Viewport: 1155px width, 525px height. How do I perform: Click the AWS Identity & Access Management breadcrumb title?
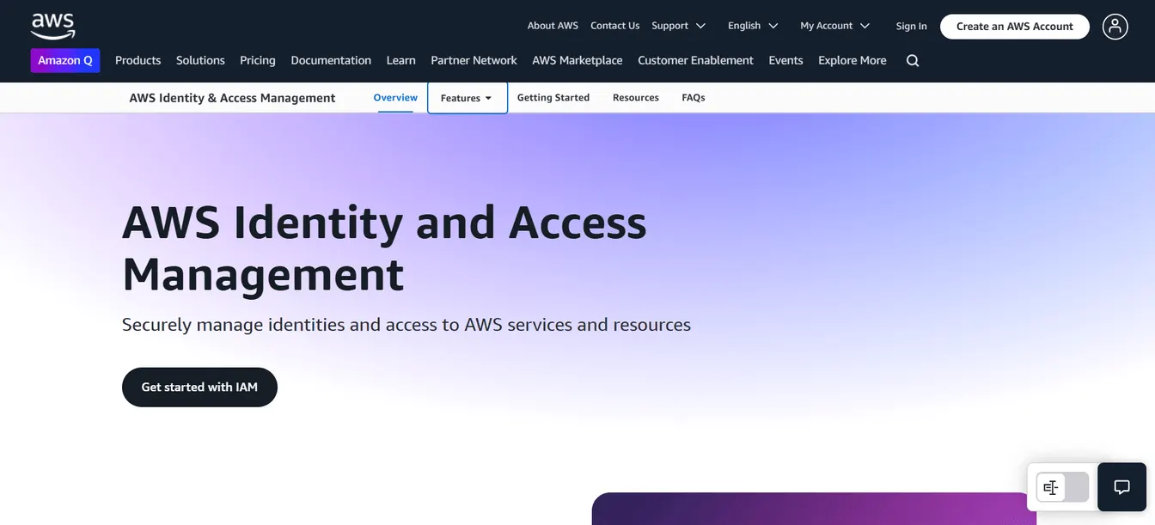coord(232,98)
